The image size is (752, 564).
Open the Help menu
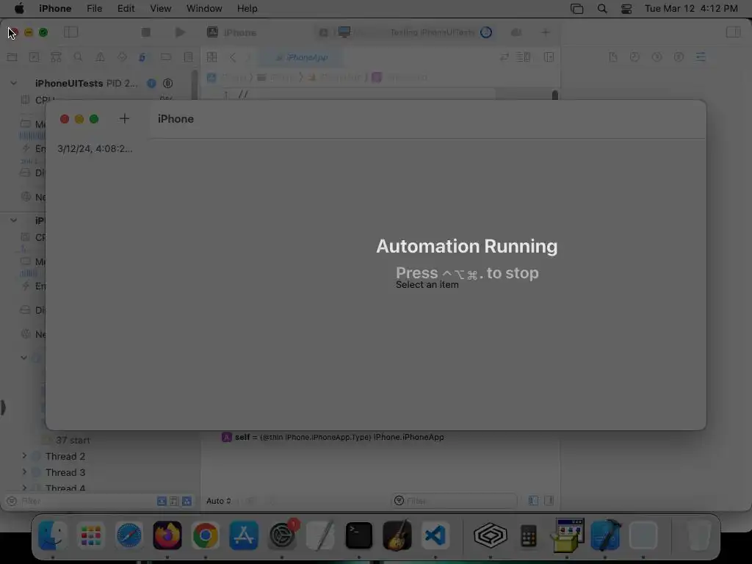pos(247,9)
